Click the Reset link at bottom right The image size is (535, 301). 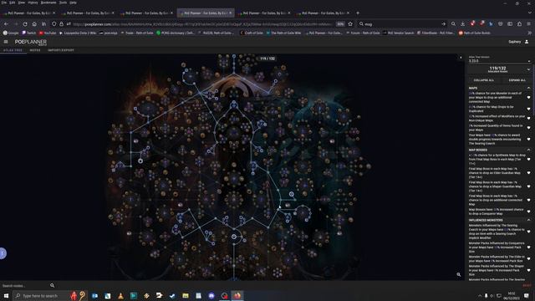click(x=527, y=285)
